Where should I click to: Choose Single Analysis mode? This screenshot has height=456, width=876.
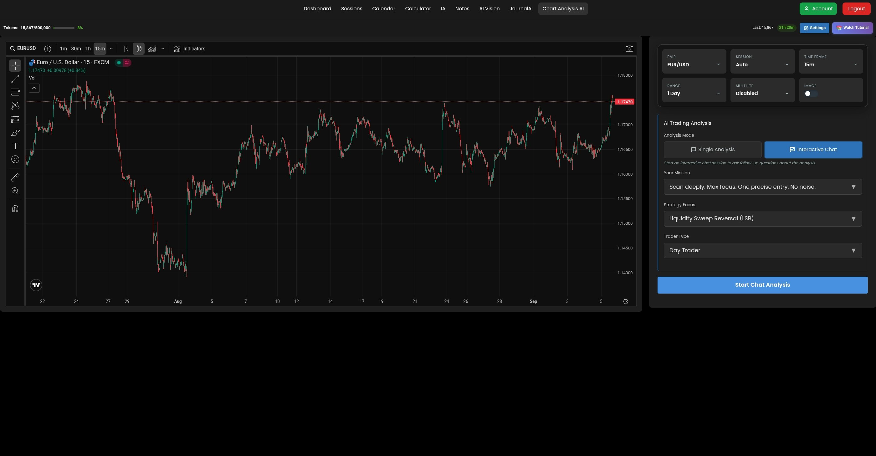712,150
